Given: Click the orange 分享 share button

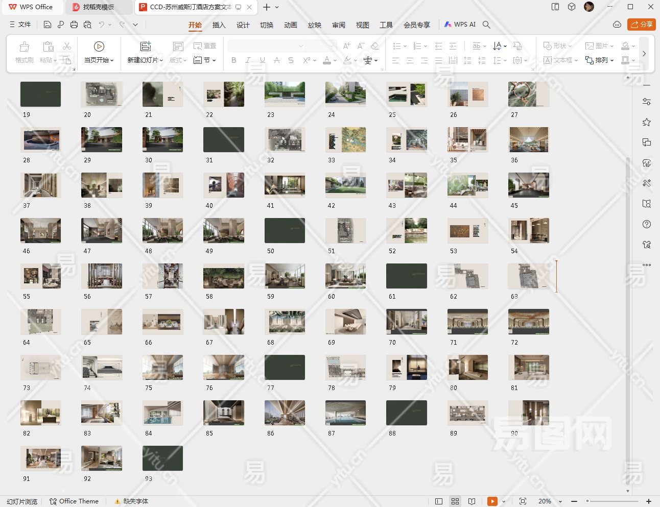Looking at the screenshot, I should click(x=642, y=25).
